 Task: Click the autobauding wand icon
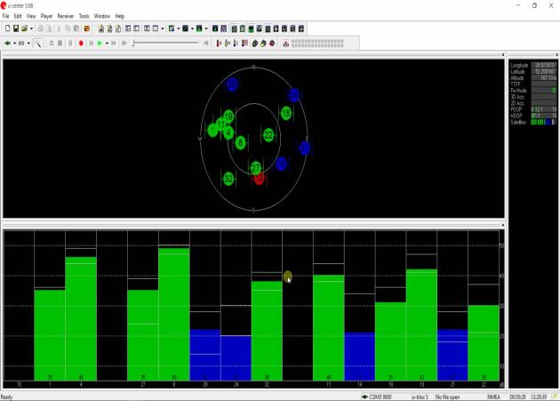(x=37, y=44)
